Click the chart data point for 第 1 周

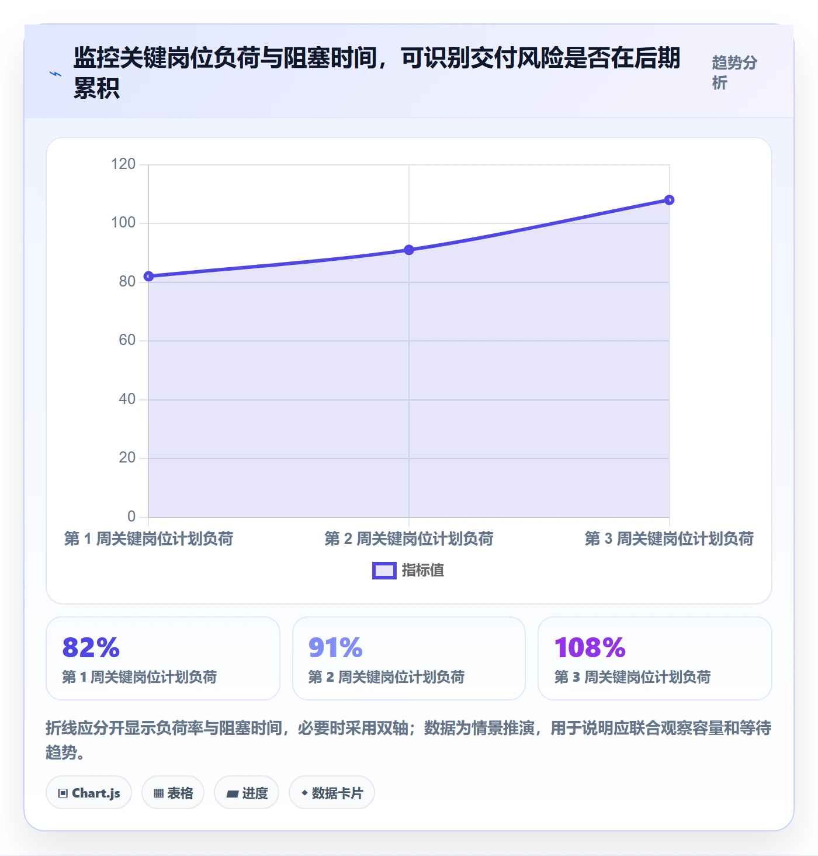click(148, 276)
